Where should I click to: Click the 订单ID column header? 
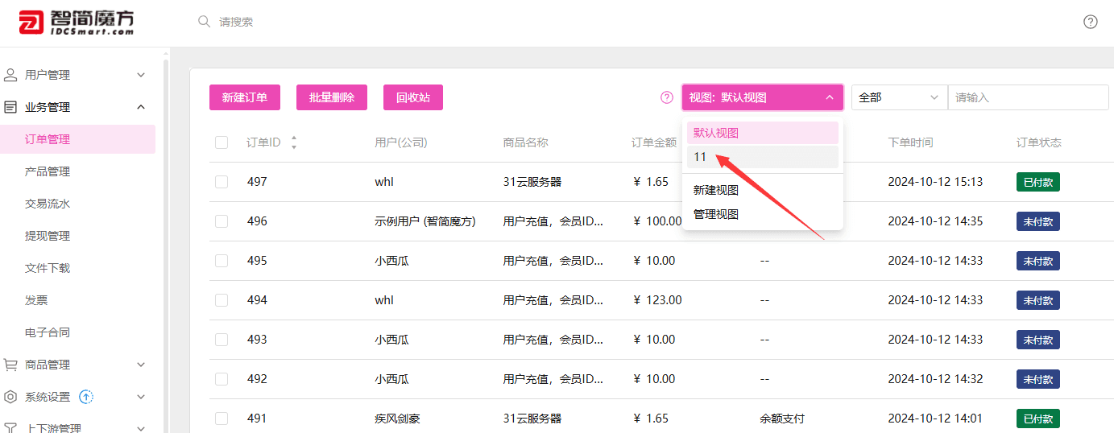263,142
